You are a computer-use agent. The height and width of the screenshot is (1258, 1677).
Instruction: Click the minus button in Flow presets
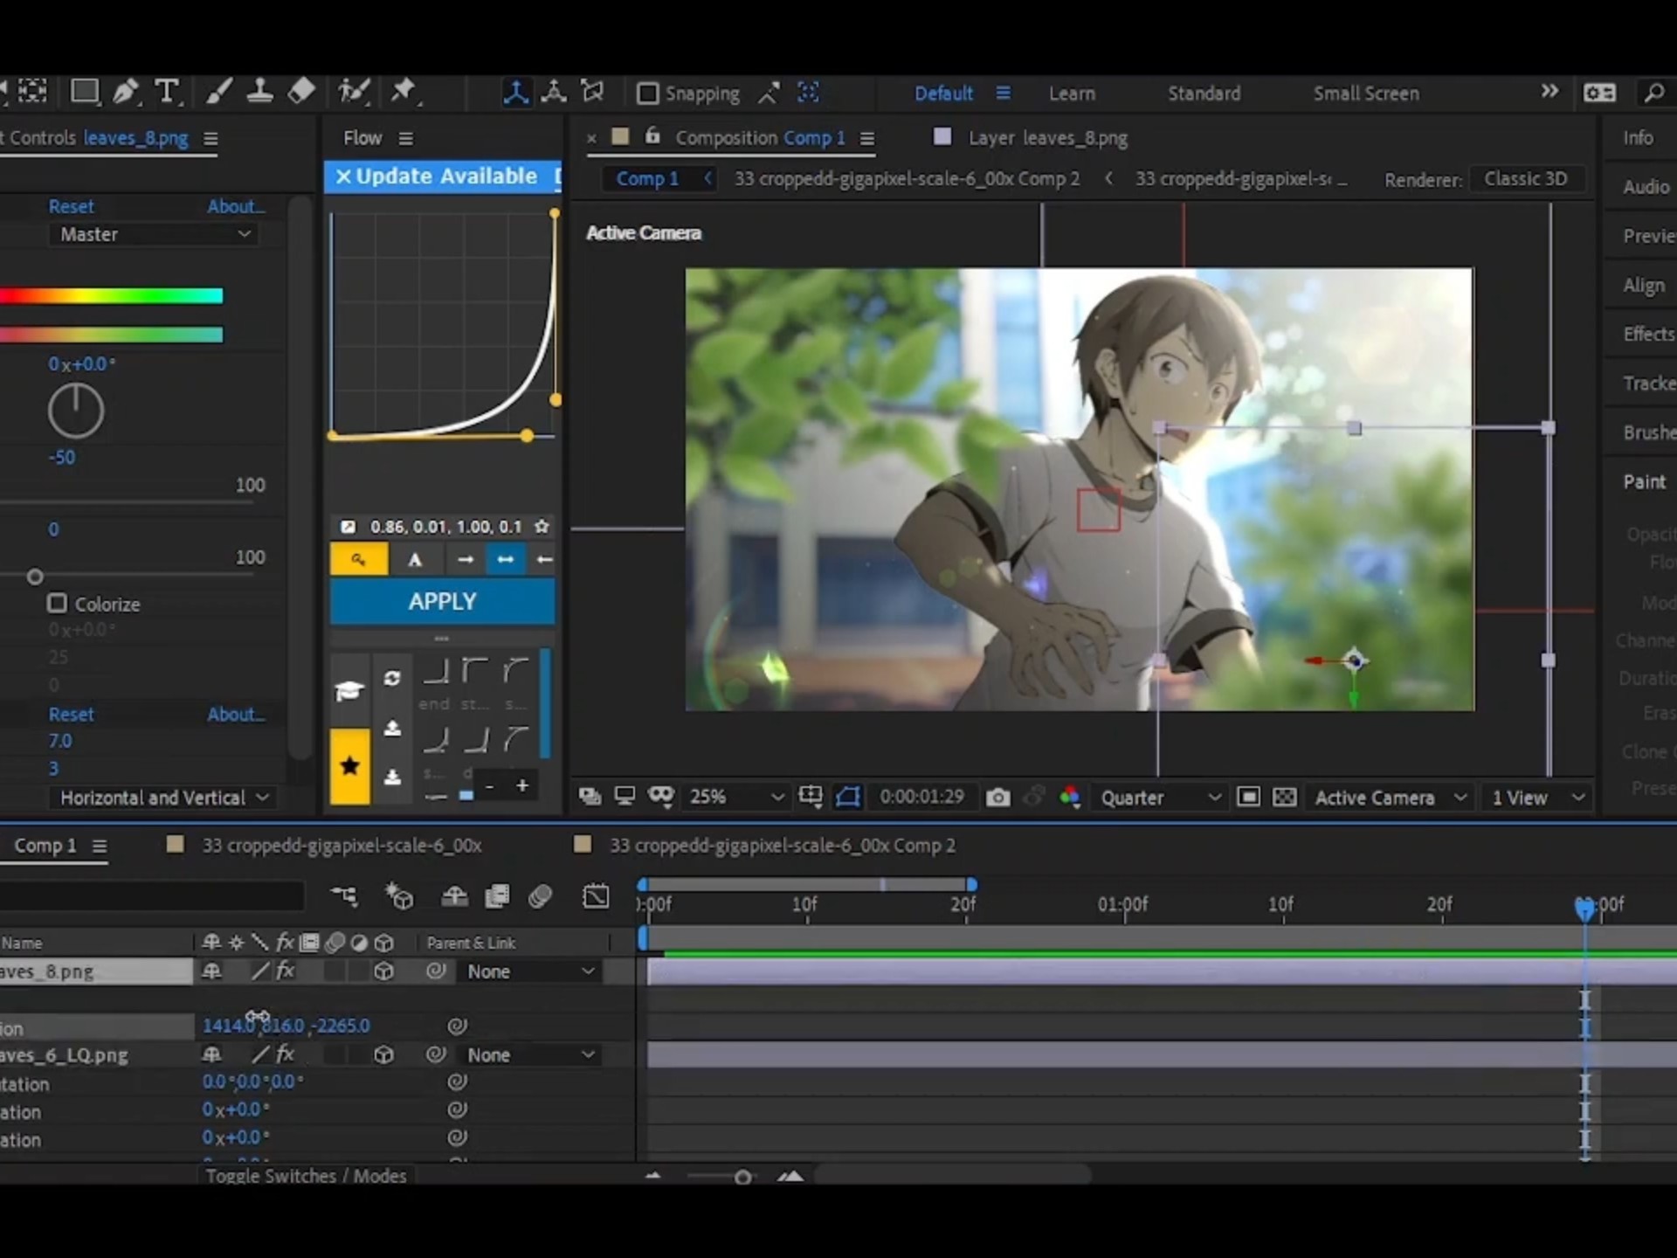[490, 785]
